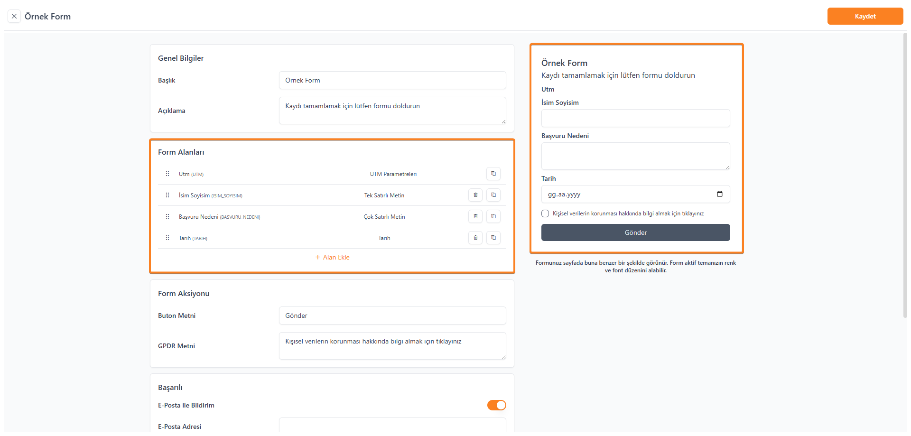The image size is (911, 436).
Task: Click the copy icon on the Utm row
Action: [x=493, y=174]
